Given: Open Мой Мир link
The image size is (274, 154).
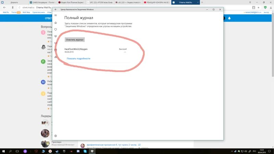Looking at the screenshot, I should click(x=26, y=12).
